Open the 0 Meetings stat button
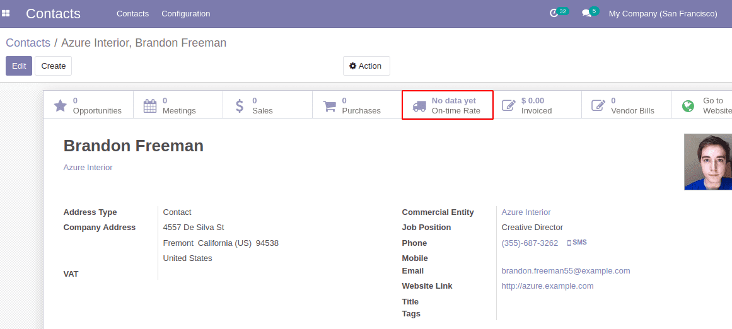This screenshot has width=732, height=329. point(178,105)
